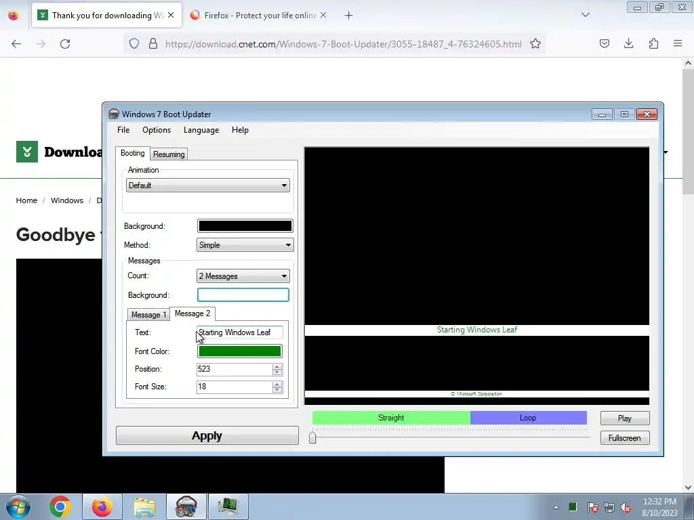Open the Options menu

coord(157,130)
